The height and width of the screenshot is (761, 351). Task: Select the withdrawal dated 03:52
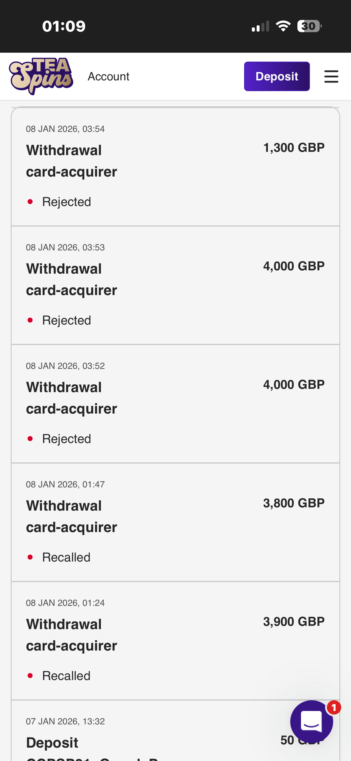(x=175, y=403)
